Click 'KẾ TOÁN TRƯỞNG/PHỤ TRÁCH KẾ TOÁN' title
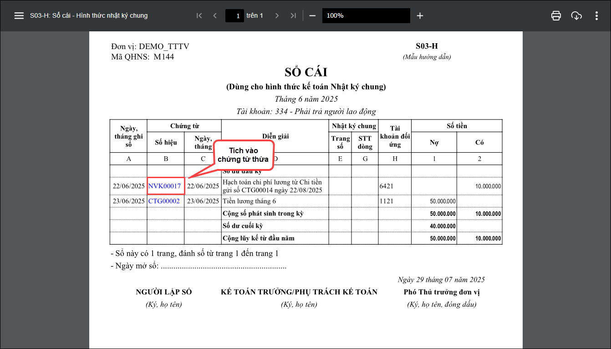This screenshot has width=611, height=349. [299, 292]
